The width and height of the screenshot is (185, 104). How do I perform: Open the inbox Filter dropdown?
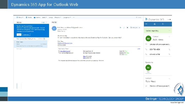44,22
